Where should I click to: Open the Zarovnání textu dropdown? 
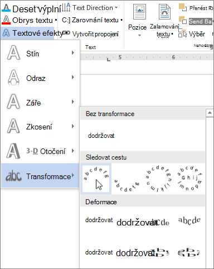point(93,20)
